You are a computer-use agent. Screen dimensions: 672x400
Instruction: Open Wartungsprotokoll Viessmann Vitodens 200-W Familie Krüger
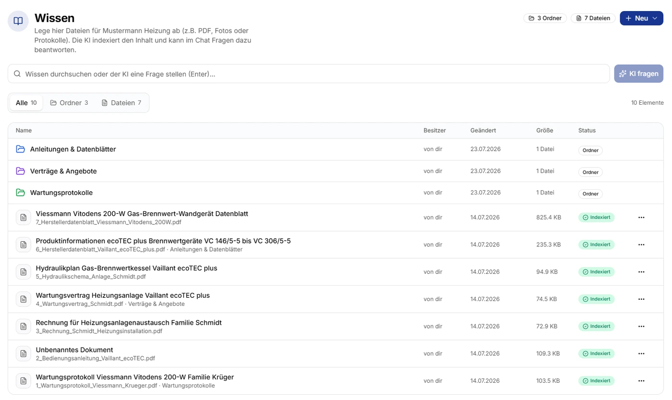[x=135, y=377]
